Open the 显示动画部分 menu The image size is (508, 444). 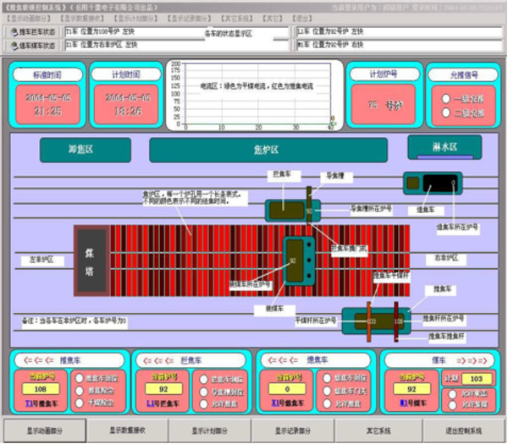[x=28, y=17]
